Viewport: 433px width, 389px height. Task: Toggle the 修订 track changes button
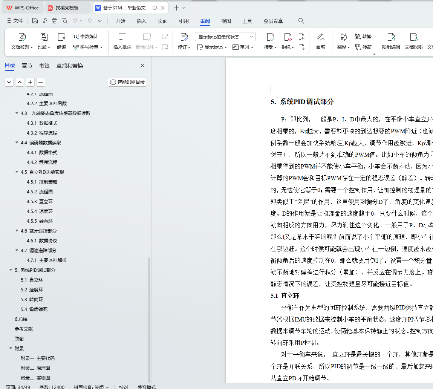tap(184, 41)
